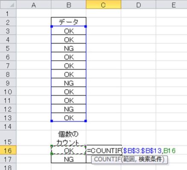The height and width of the screenshot is (170, 187).
Task: Click the 個数のカウント label cell
Action: (x=69, y=138)
